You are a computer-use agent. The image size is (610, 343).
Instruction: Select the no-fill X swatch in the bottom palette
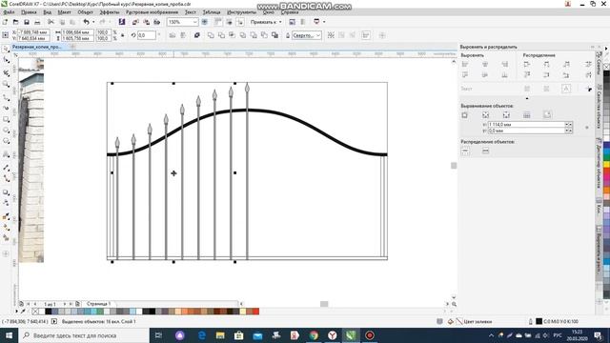click(35, 312)
